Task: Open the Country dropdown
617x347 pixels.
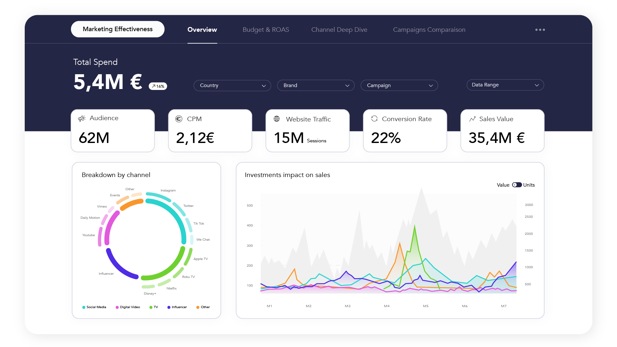Action: pos(232,85)
